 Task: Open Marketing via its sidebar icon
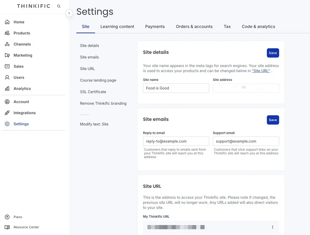[7, 55]
